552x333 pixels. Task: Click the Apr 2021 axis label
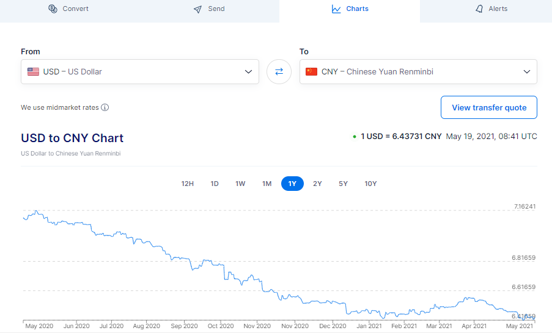tap(474, 326)
